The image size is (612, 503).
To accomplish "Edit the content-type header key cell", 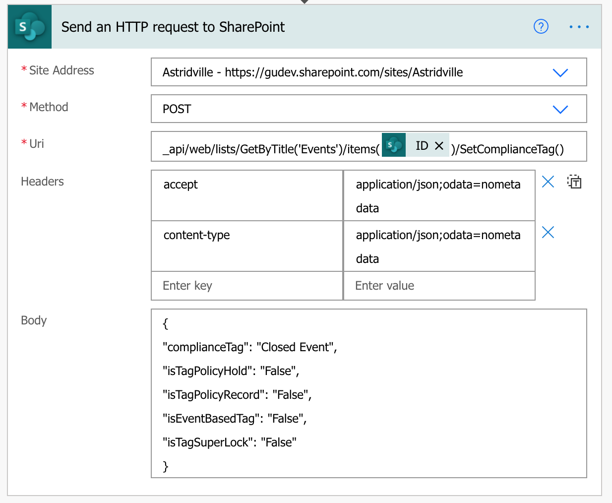I will [x=247, y=246].
